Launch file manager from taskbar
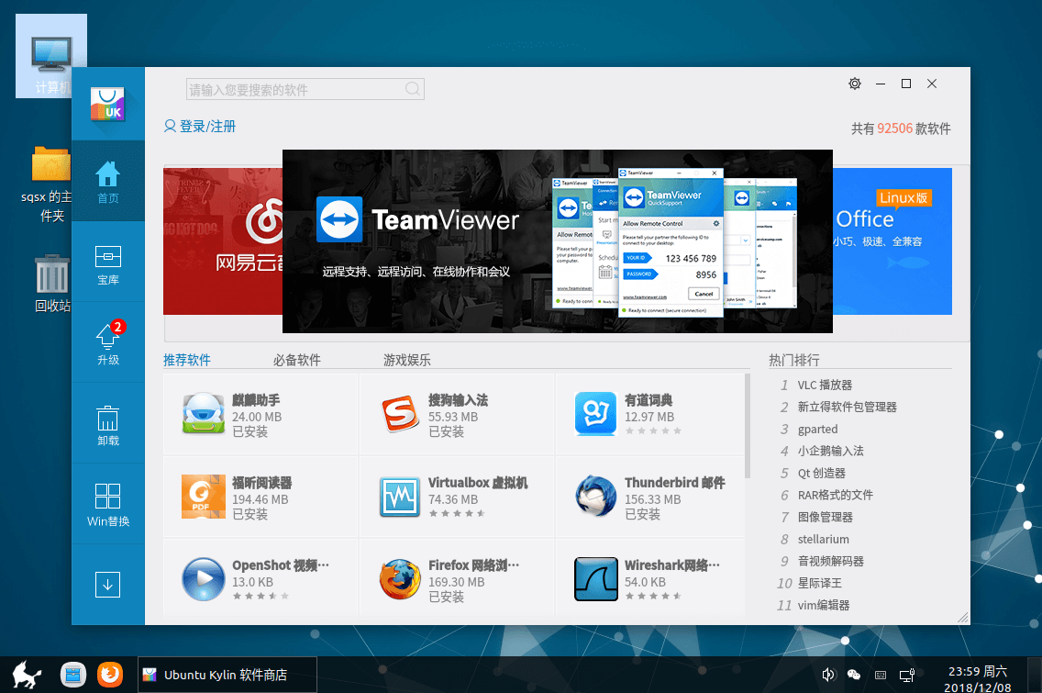 pos(73,675)
